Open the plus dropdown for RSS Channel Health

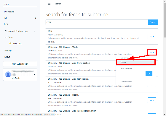pos(152,100)
